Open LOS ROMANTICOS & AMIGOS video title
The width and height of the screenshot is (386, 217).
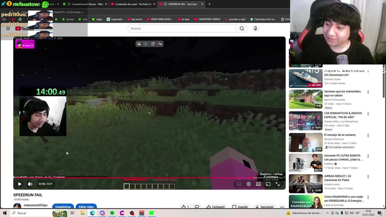(x=343, y=115)
